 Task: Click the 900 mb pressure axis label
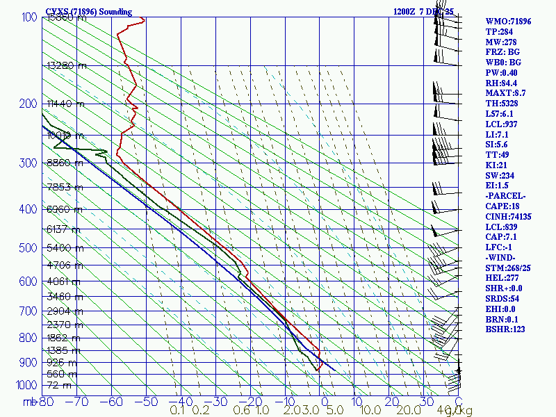[x=28, y=362]
